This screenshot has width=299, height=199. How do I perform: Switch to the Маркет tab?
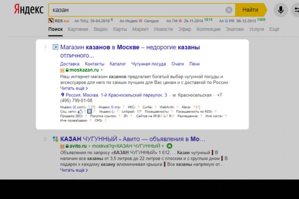141,29
